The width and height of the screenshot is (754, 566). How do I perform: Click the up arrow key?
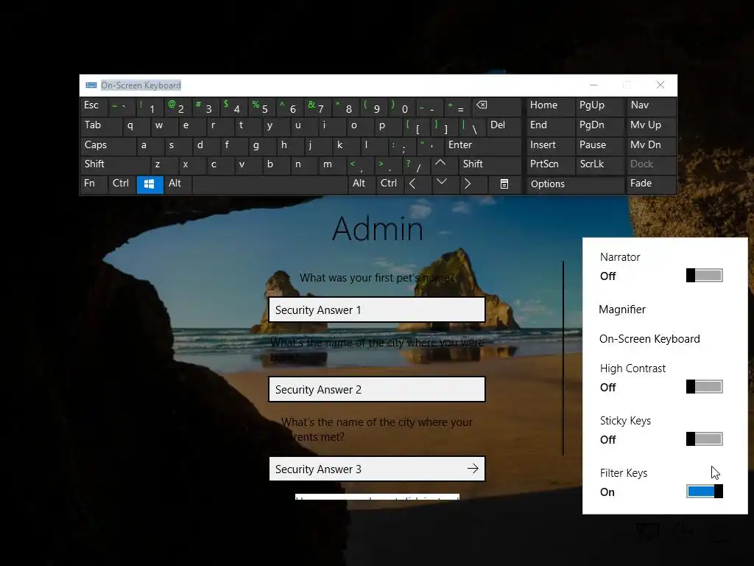(x=445, y=164)
